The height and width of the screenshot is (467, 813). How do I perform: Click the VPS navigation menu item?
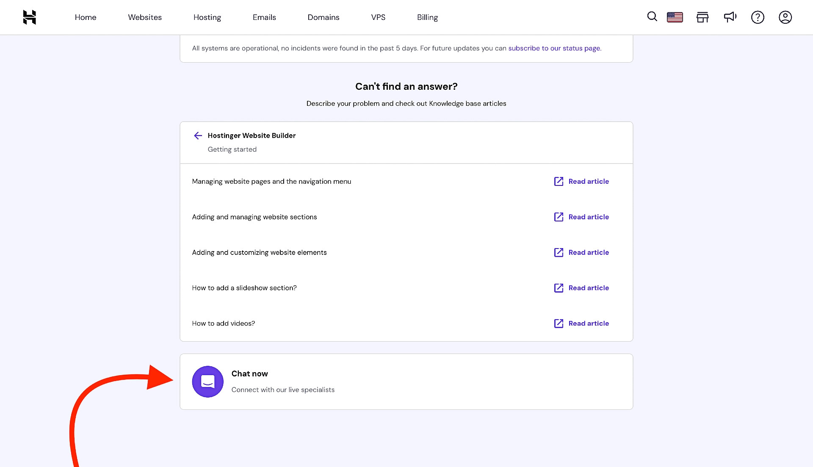(378, 17)
